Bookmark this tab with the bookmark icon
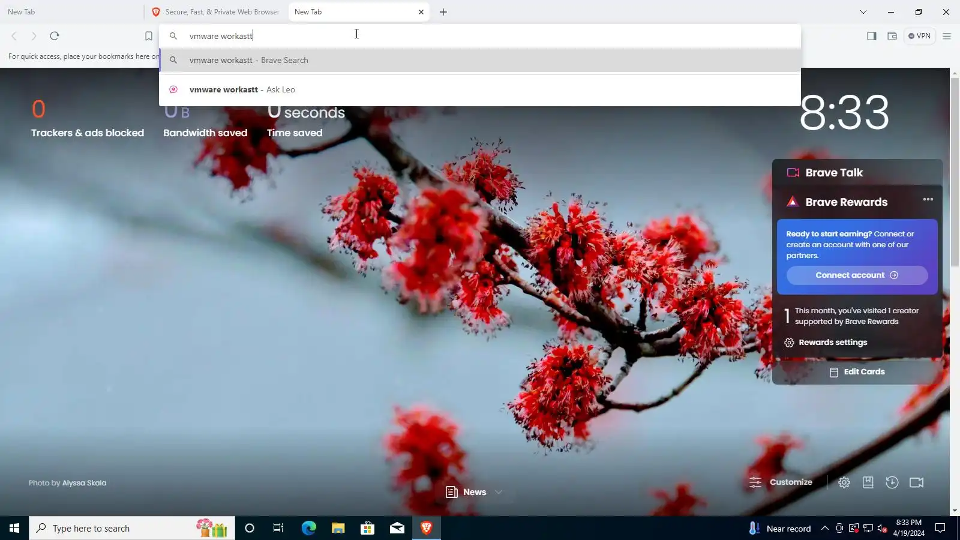 click(x=149, y=36)
